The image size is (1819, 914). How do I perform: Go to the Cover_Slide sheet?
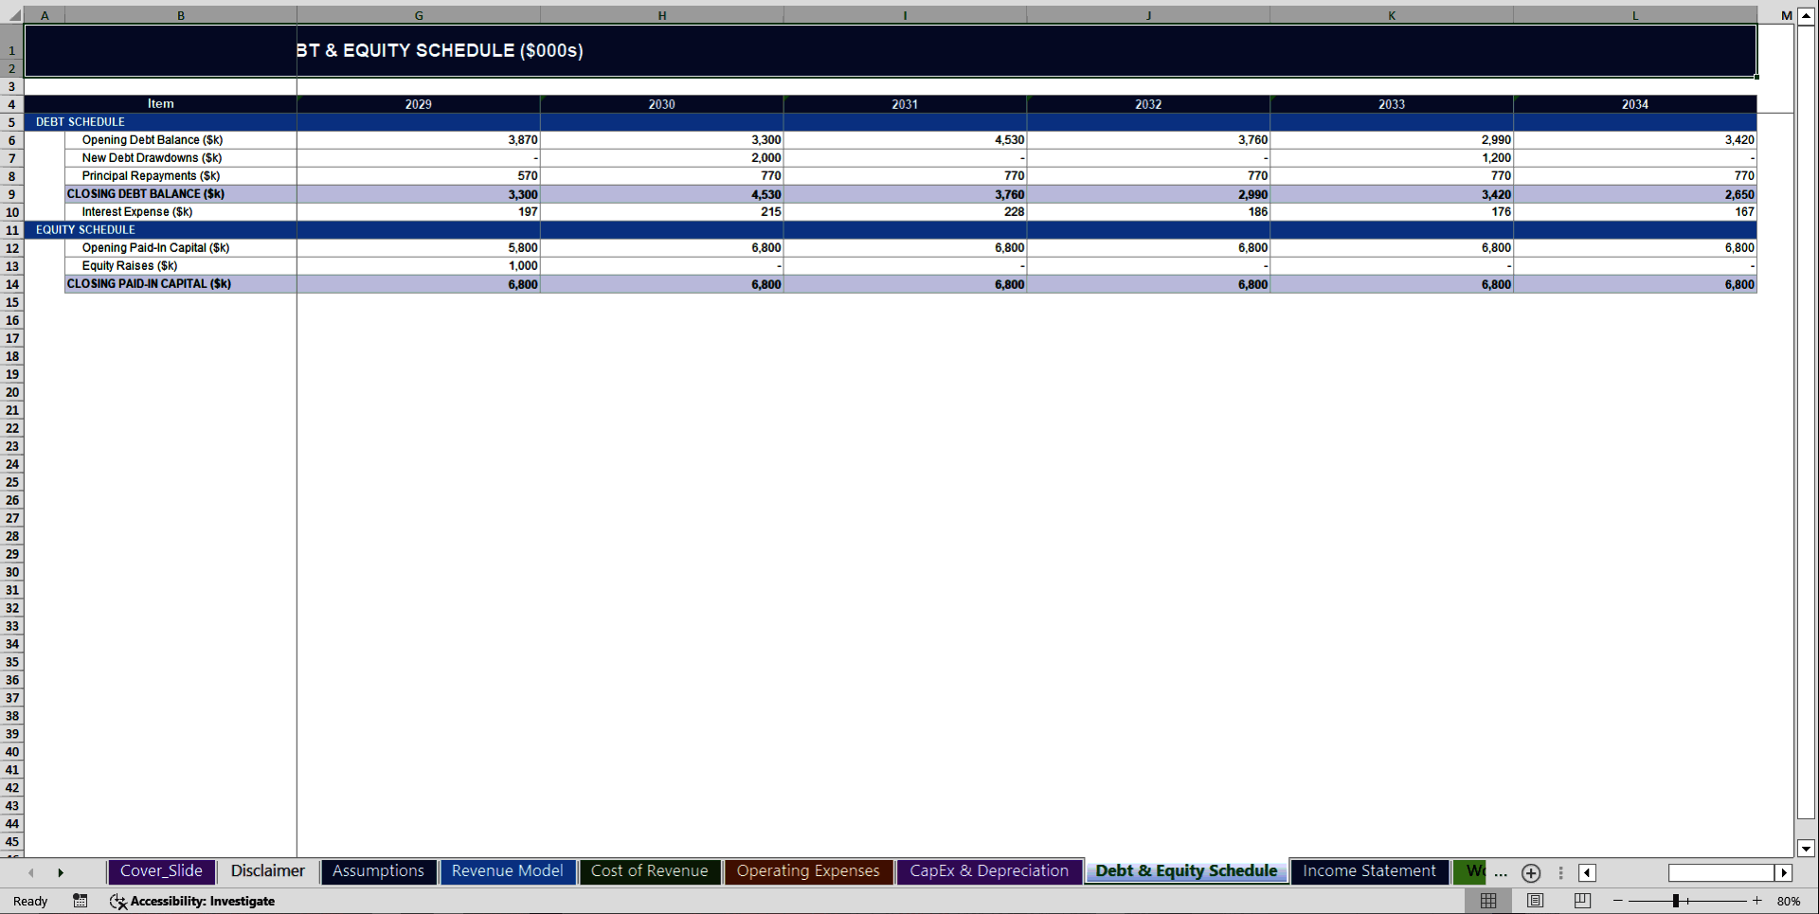[161, 870]
